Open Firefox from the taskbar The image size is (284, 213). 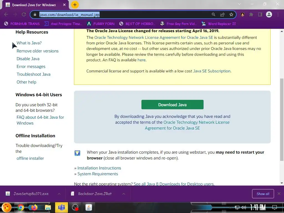point(34,207)
